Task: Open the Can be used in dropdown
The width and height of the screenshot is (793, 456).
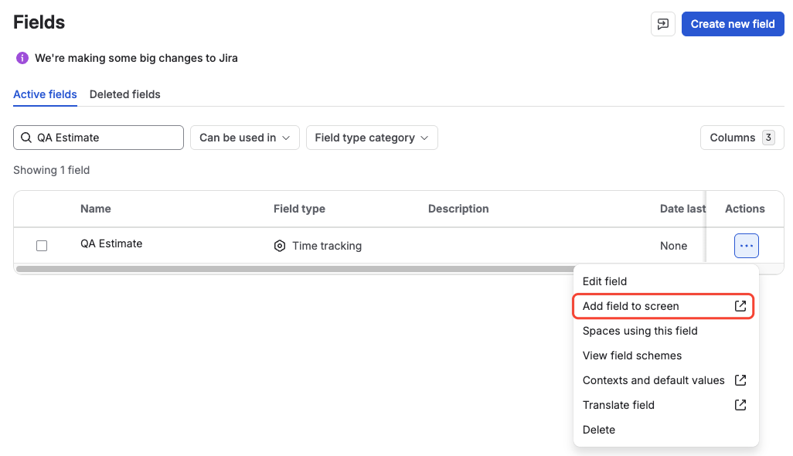Action: tap(245, 138)
